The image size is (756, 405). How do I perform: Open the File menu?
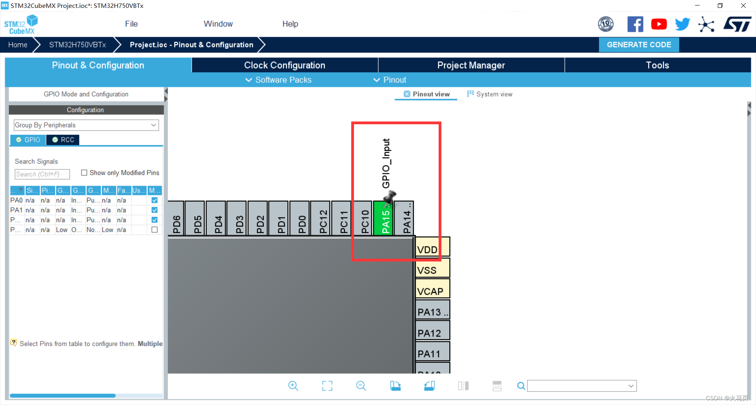pyautogui.click(x=131, y=24)
